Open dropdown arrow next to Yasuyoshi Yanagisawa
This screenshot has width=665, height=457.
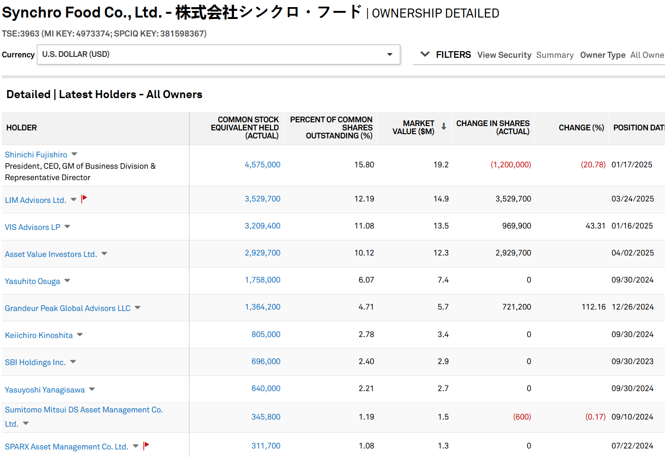tap(92, 389)
